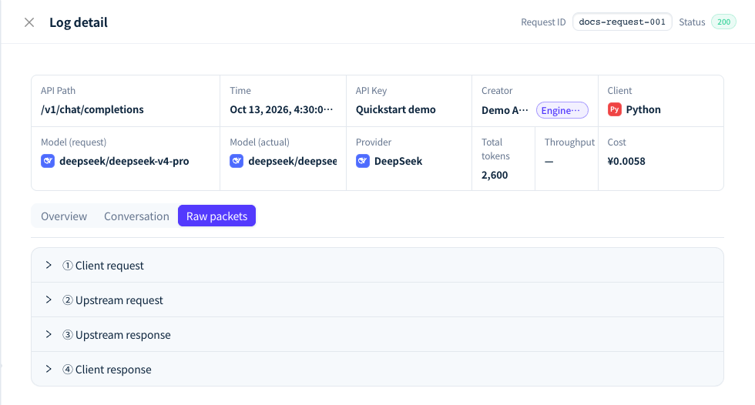Click the /v1/chat/completions API path
Image resolution: width=755 pixels, height=405 pixels.
point(92,109)
